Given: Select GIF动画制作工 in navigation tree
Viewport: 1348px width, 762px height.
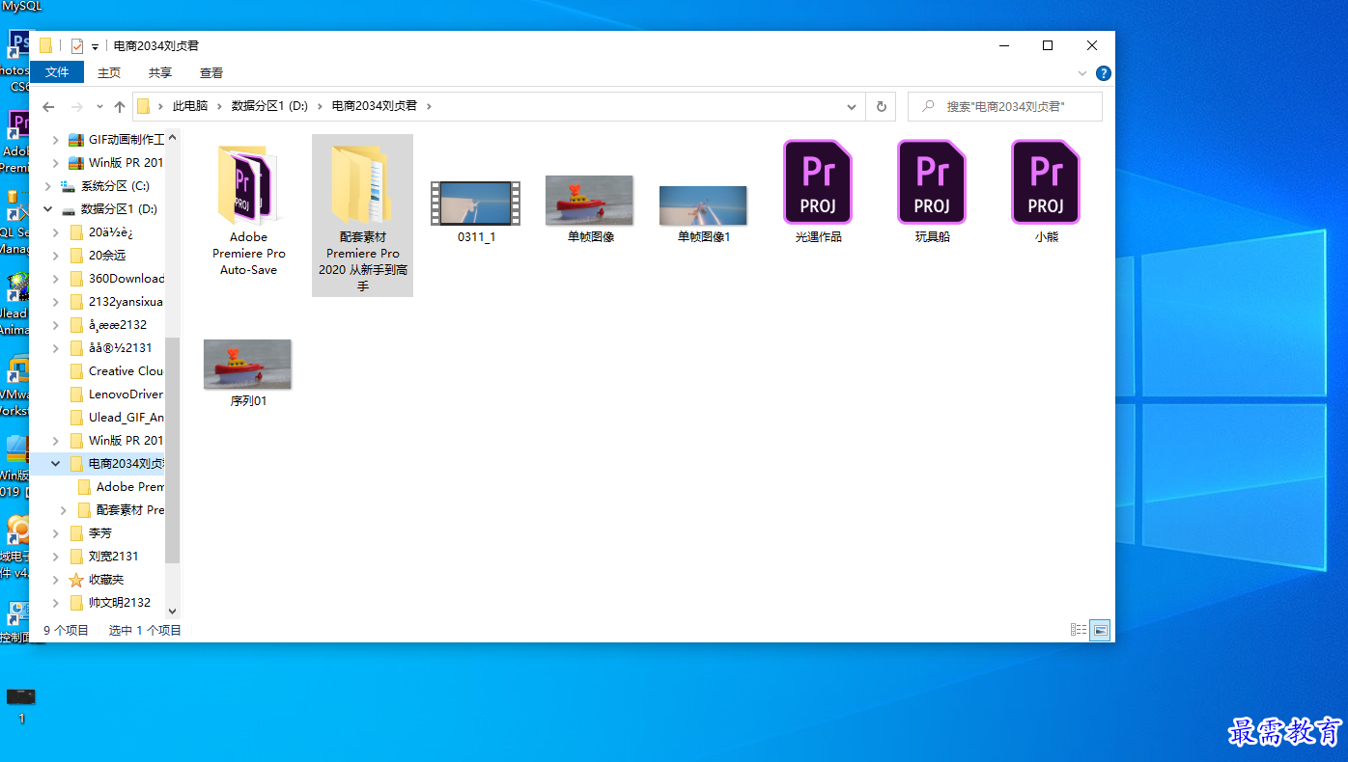Looking at the screenshot, I should pos(116,139).
